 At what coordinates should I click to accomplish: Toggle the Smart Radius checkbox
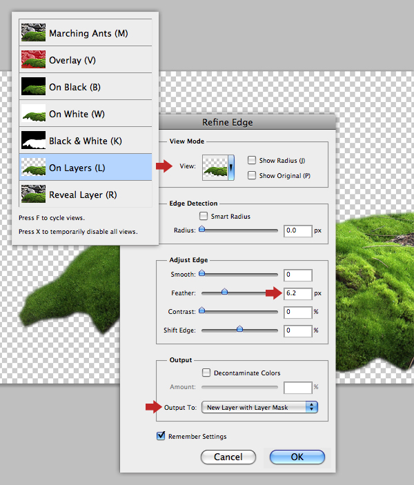pyautogui.click(x=204, y=216)
